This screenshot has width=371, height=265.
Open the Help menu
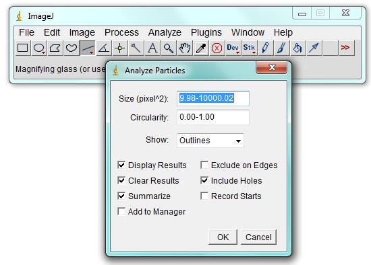click(x=283, y=32)
